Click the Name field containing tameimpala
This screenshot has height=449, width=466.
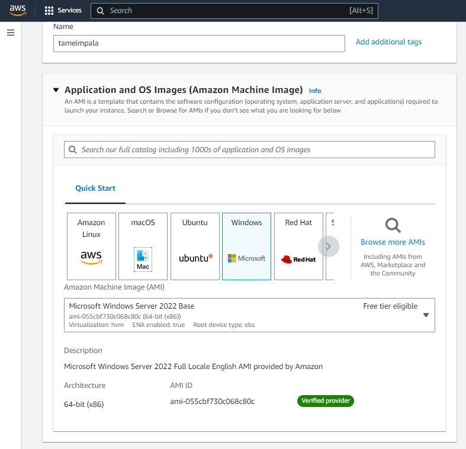pos(199,43)
